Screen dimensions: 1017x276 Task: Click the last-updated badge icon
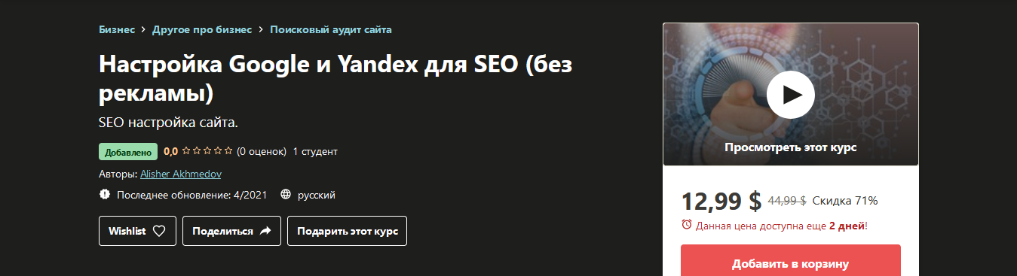click(x=104, y=195)
